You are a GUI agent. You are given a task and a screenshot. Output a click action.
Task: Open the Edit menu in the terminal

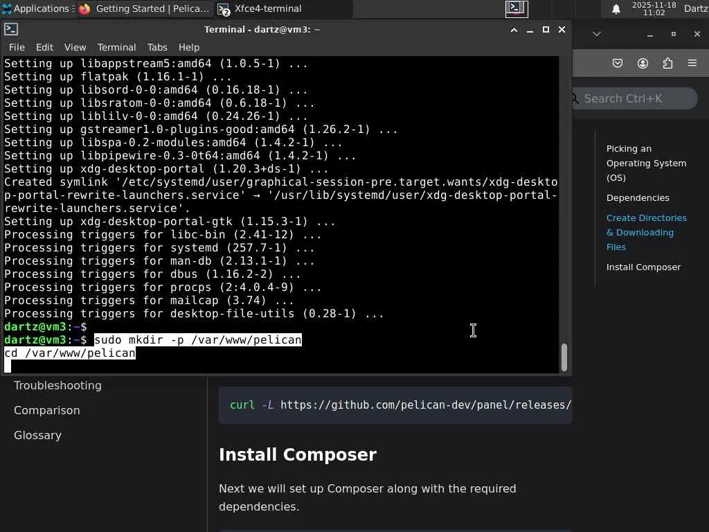point(44,47)
